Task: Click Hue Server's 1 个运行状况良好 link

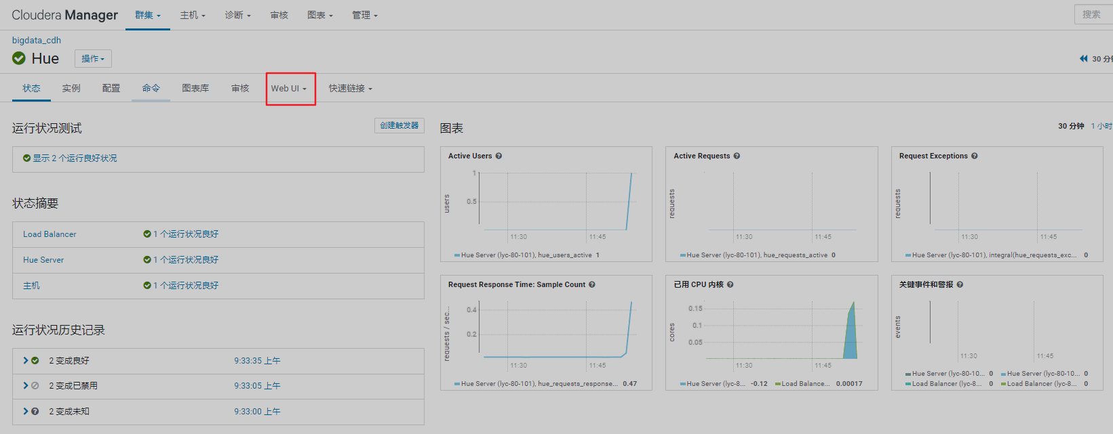Action: pyautogui.click(x=186, y=260)
